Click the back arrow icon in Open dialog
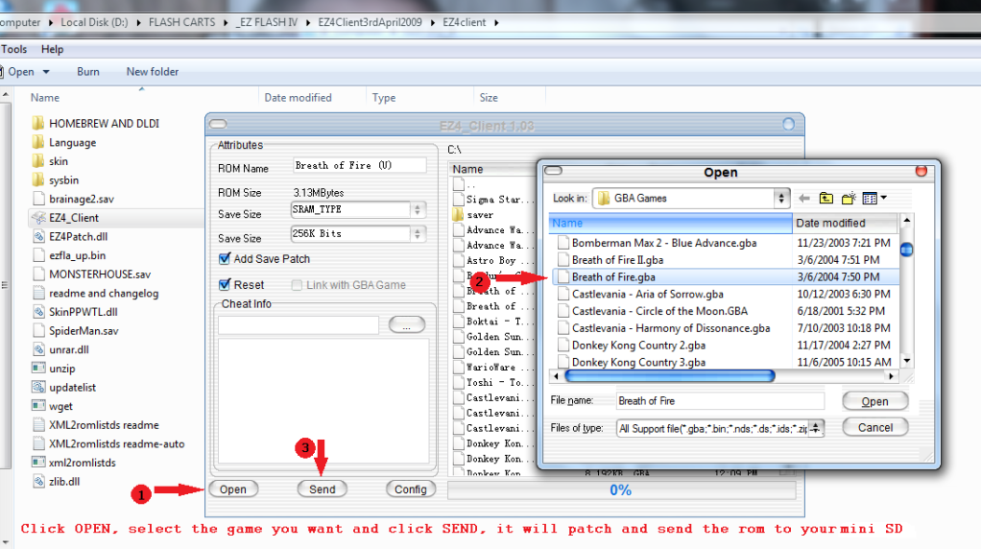 coord(804,199)
